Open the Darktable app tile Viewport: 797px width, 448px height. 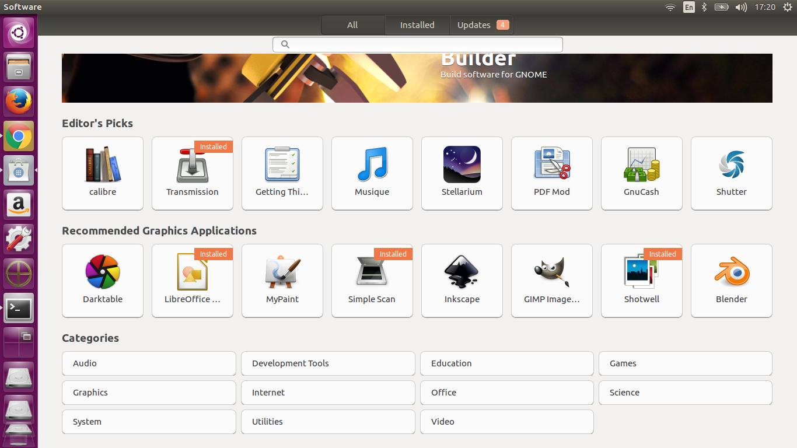click(103, 281)
